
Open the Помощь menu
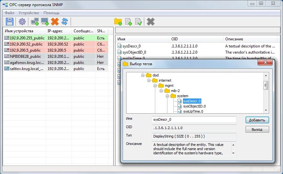(51, 13)
